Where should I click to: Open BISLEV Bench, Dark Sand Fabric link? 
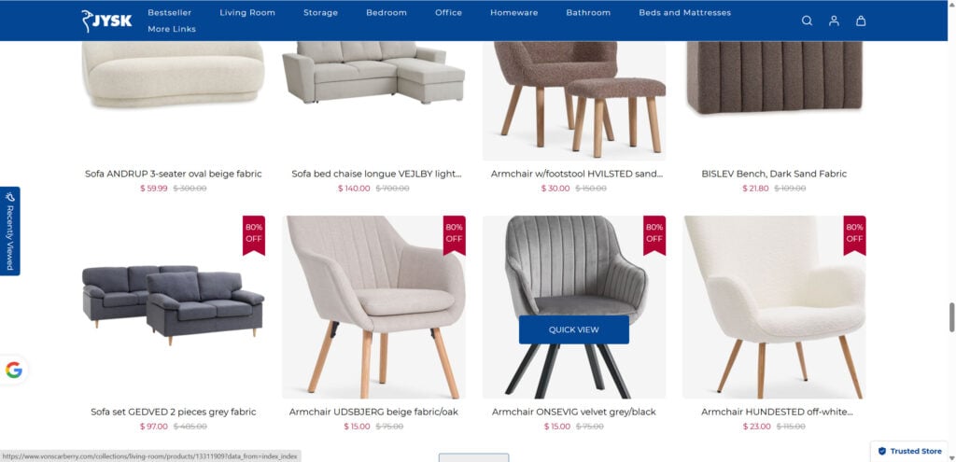pyautogui.click(x=774, y=174)
